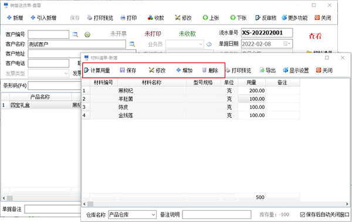
Task: Click the 反审核 toolbar button
Action: [266, 18]
